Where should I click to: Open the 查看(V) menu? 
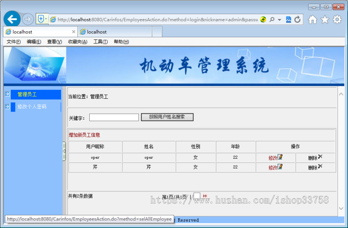(55, 41)
